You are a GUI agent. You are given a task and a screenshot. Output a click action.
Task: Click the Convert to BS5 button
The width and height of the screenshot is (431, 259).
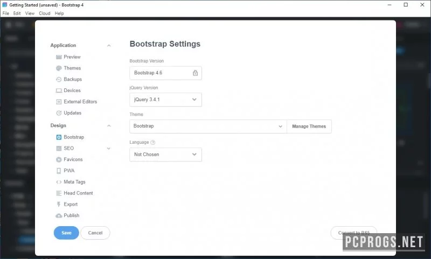(354, 233)
